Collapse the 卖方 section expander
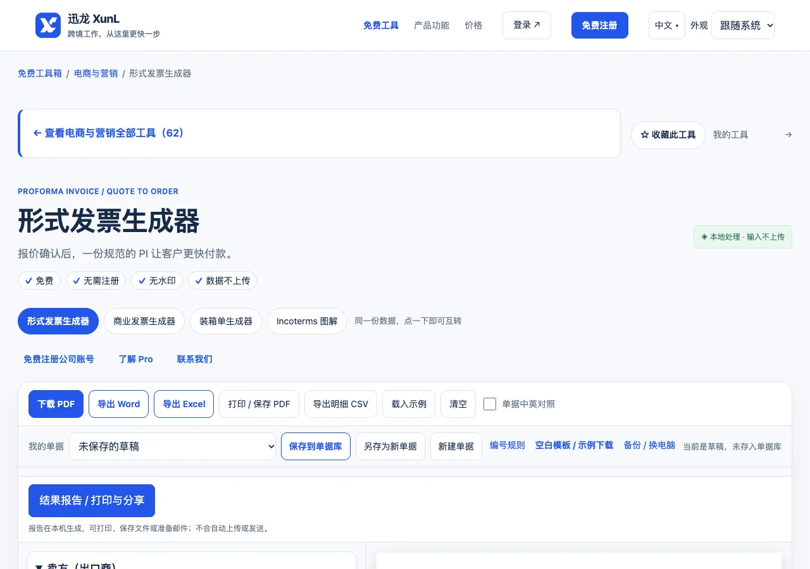 39,567
